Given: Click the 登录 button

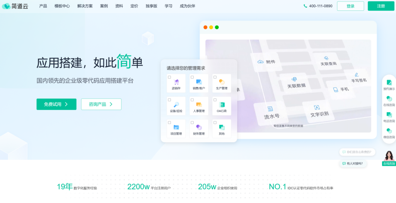Looking at the screenshot, I should [x=350, y=6].
